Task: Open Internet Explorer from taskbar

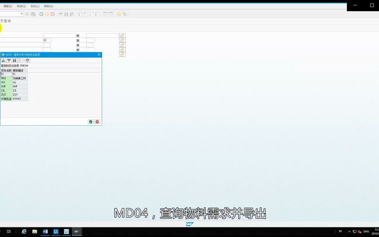Action: point(24,231)
